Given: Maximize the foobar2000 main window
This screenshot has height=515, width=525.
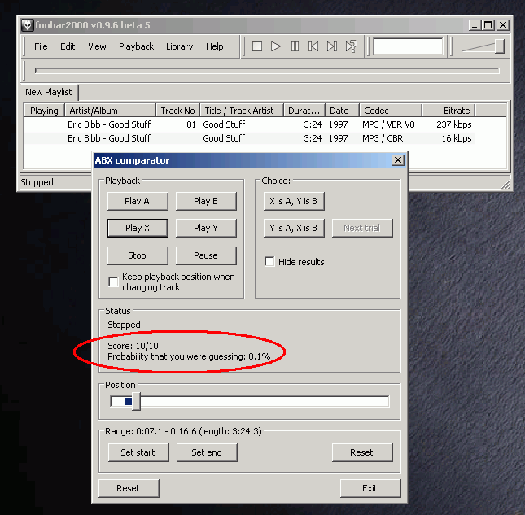Looking at the screenshot, I should click(488, 25).
